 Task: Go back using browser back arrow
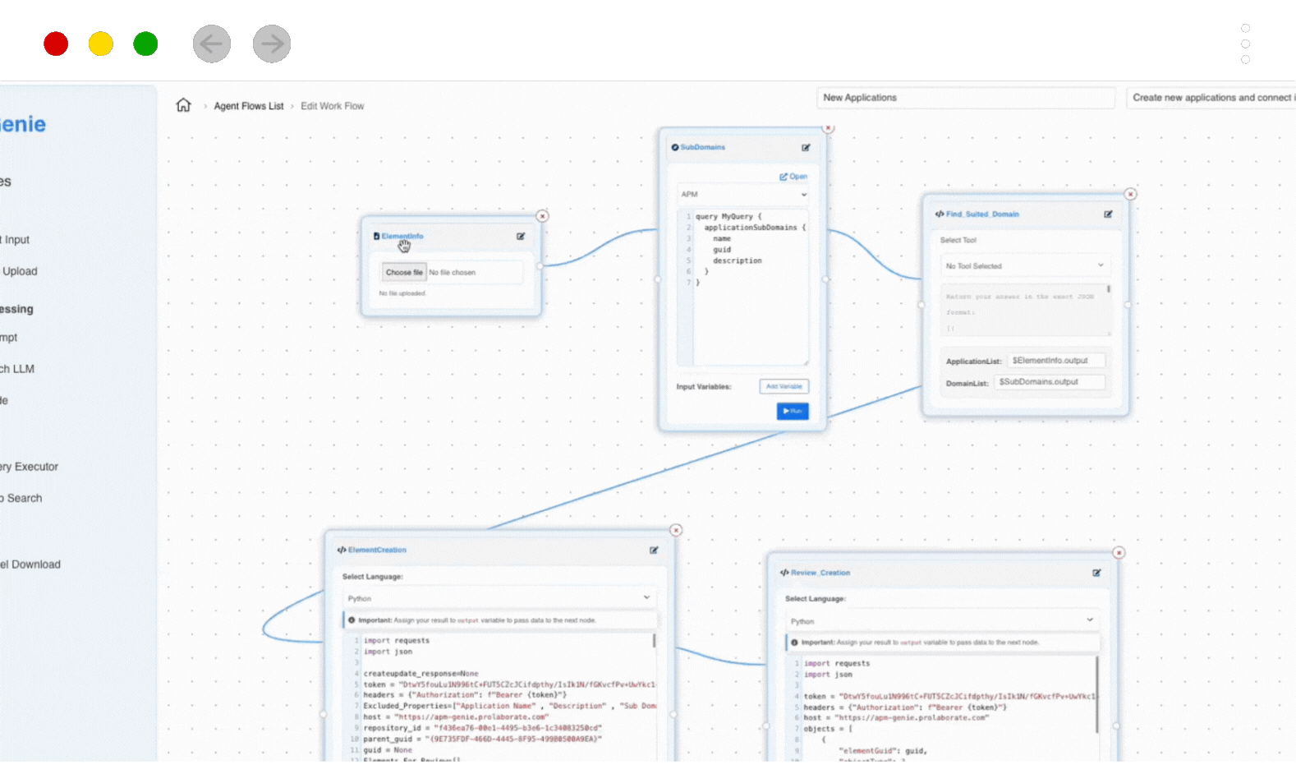212,44
